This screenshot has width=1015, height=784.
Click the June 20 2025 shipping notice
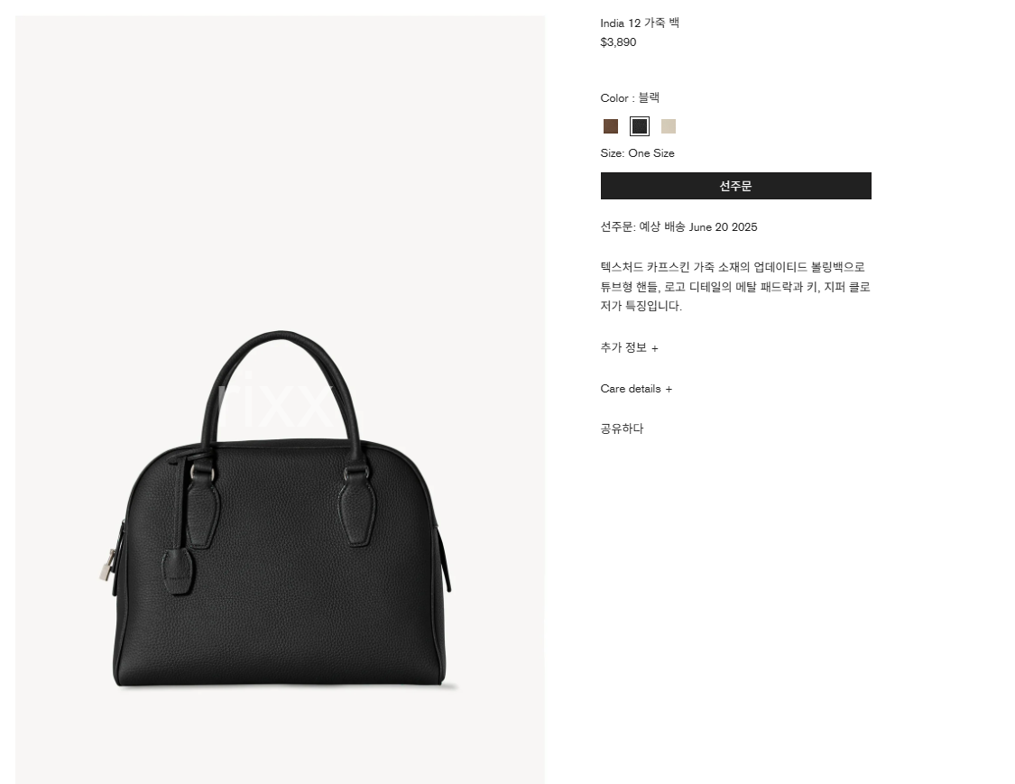tap(678, 227)
